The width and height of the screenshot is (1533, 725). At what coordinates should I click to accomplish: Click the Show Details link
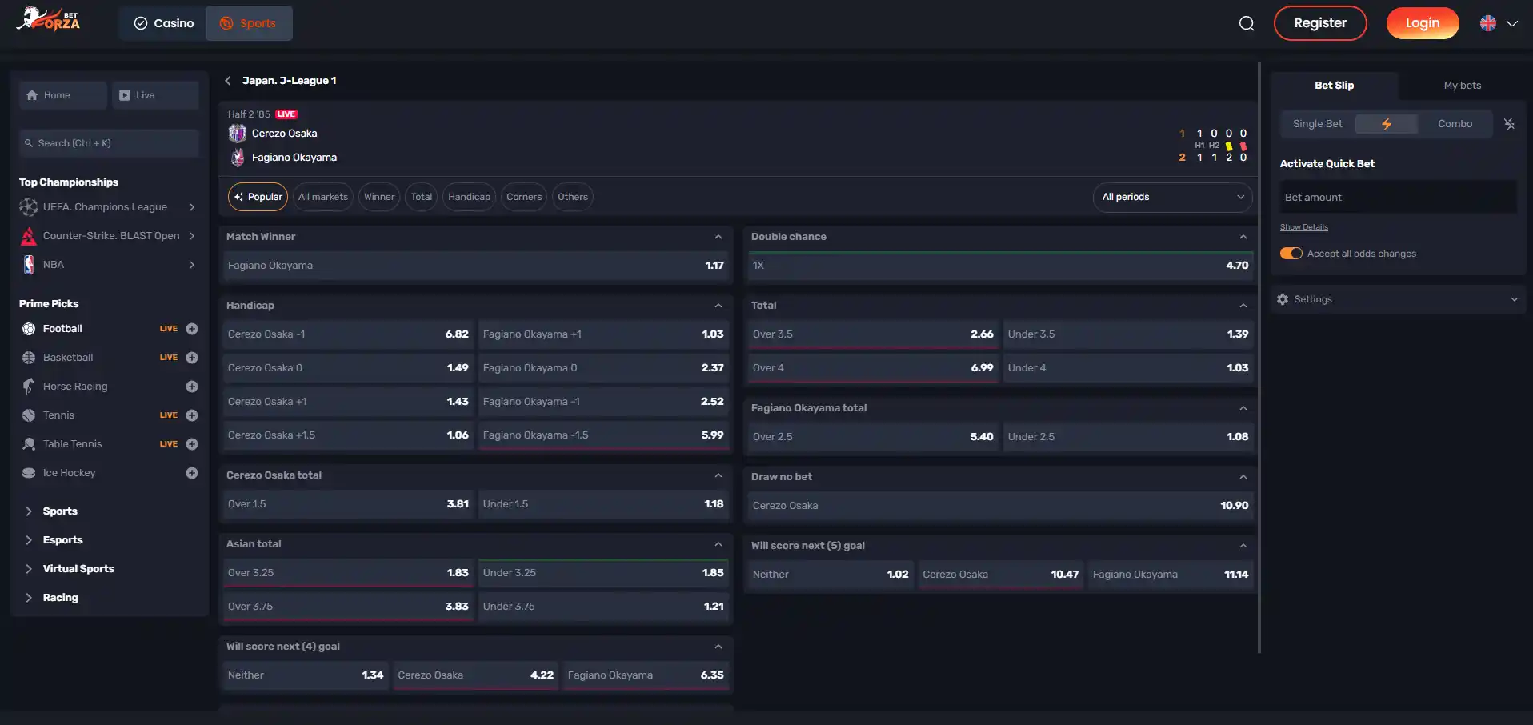[1303, 227]
